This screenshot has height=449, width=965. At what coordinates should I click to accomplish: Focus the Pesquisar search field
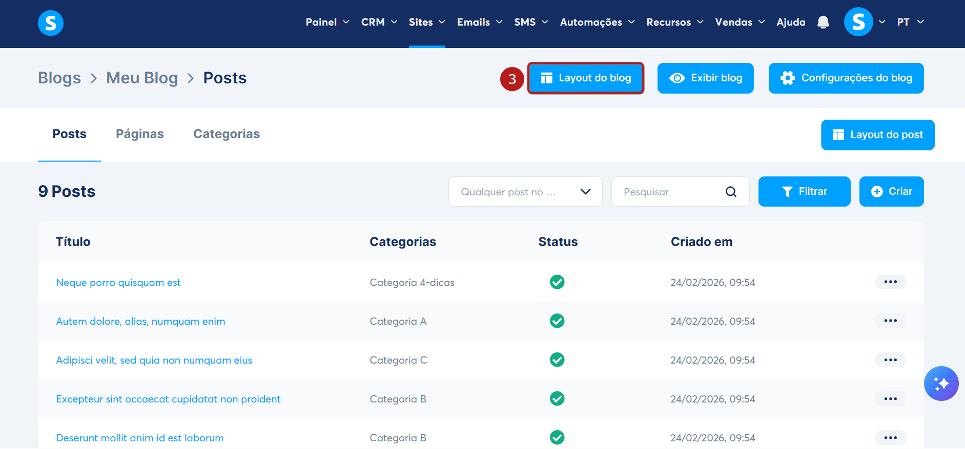tap(680, 192)
